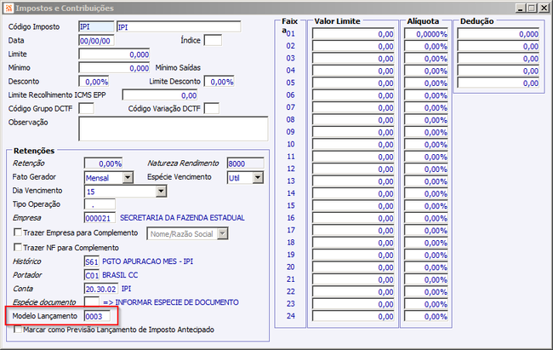Click the Histórico code field S61
Viewport: 553px width, 350px height.
92,261
